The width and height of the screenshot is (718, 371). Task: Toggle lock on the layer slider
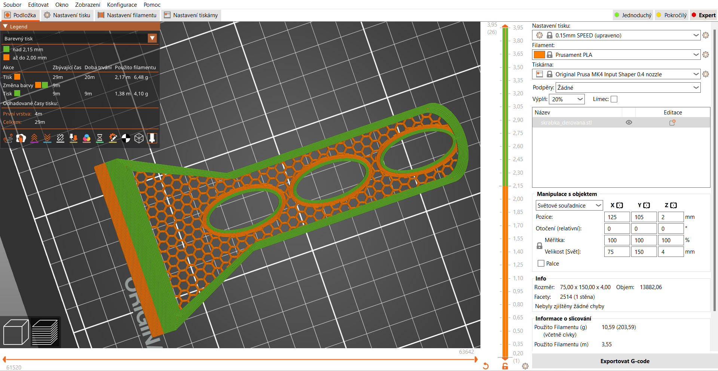(505, 366)
